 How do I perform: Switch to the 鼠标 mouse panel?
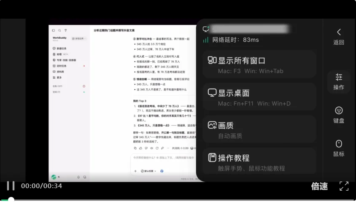pyautogui.click(x=339, y=148)
